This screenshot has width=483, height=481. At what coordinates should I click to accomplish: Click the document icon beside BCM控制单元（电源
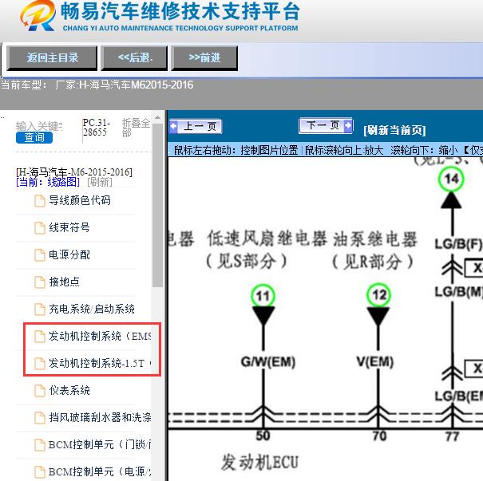coord(39,471)
